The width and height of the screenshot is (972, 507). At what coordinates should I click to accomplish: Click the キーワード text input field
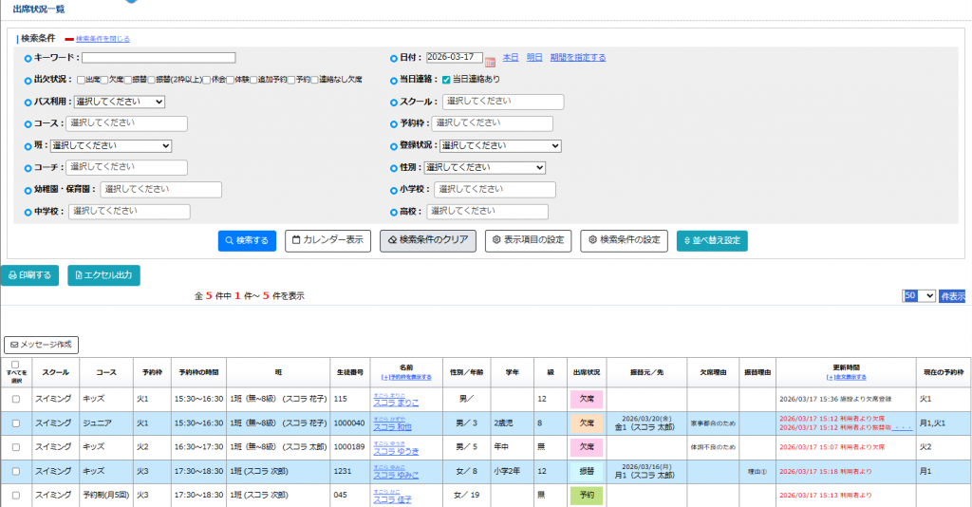pyautogui.click(x=159, y=58)
